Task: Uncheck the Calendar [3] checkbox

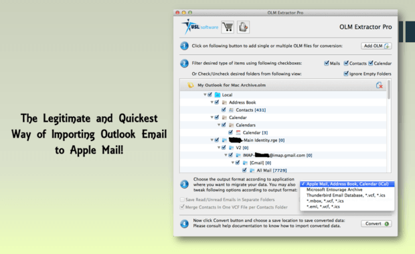Action: click(x=230, y=132)
